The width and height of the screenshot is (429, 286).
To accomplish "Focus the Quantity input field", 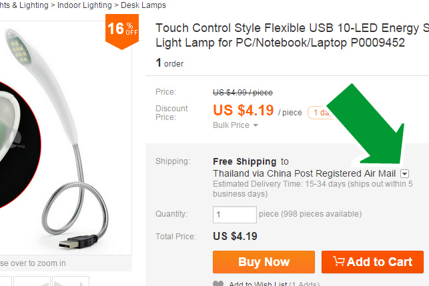I will (x=234, y=215).
